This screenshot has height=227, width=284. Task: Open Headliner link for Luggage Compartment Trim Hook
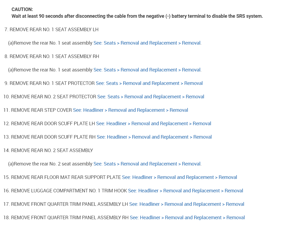coord(185,191)
